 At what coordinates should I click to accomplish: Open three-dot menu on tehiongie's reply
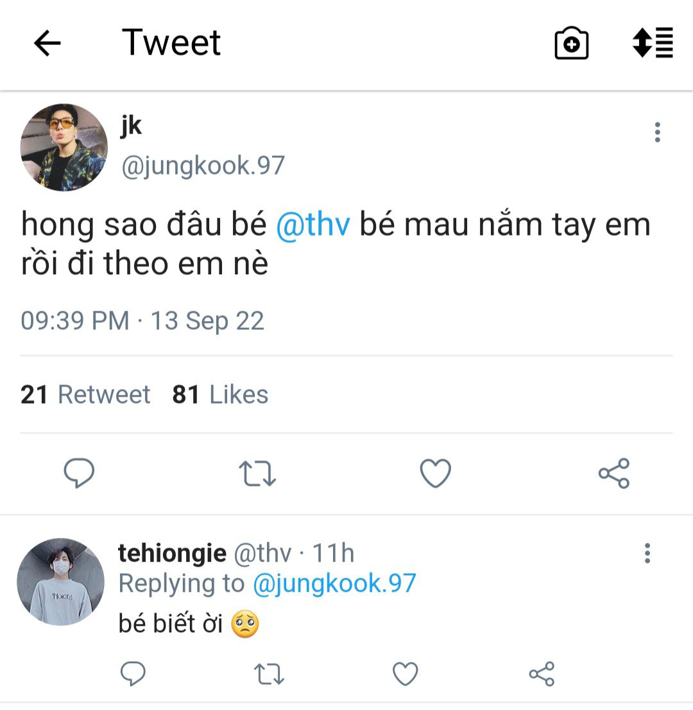coord(647,553)
